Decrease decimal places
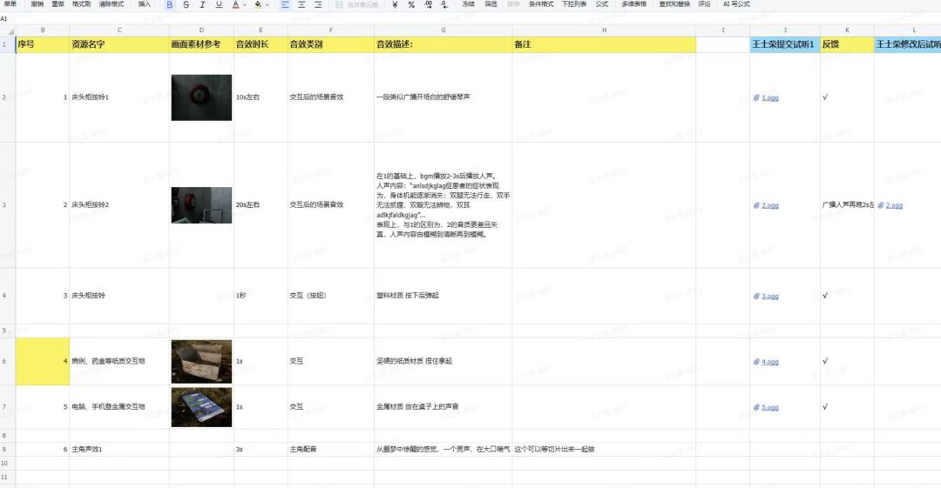This screenshot has width=941, height=488. [443, 5]
